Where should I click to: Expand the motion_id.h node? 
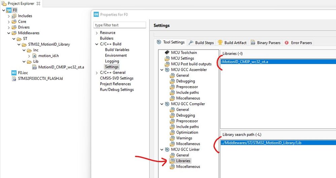[x=29, y=56]
